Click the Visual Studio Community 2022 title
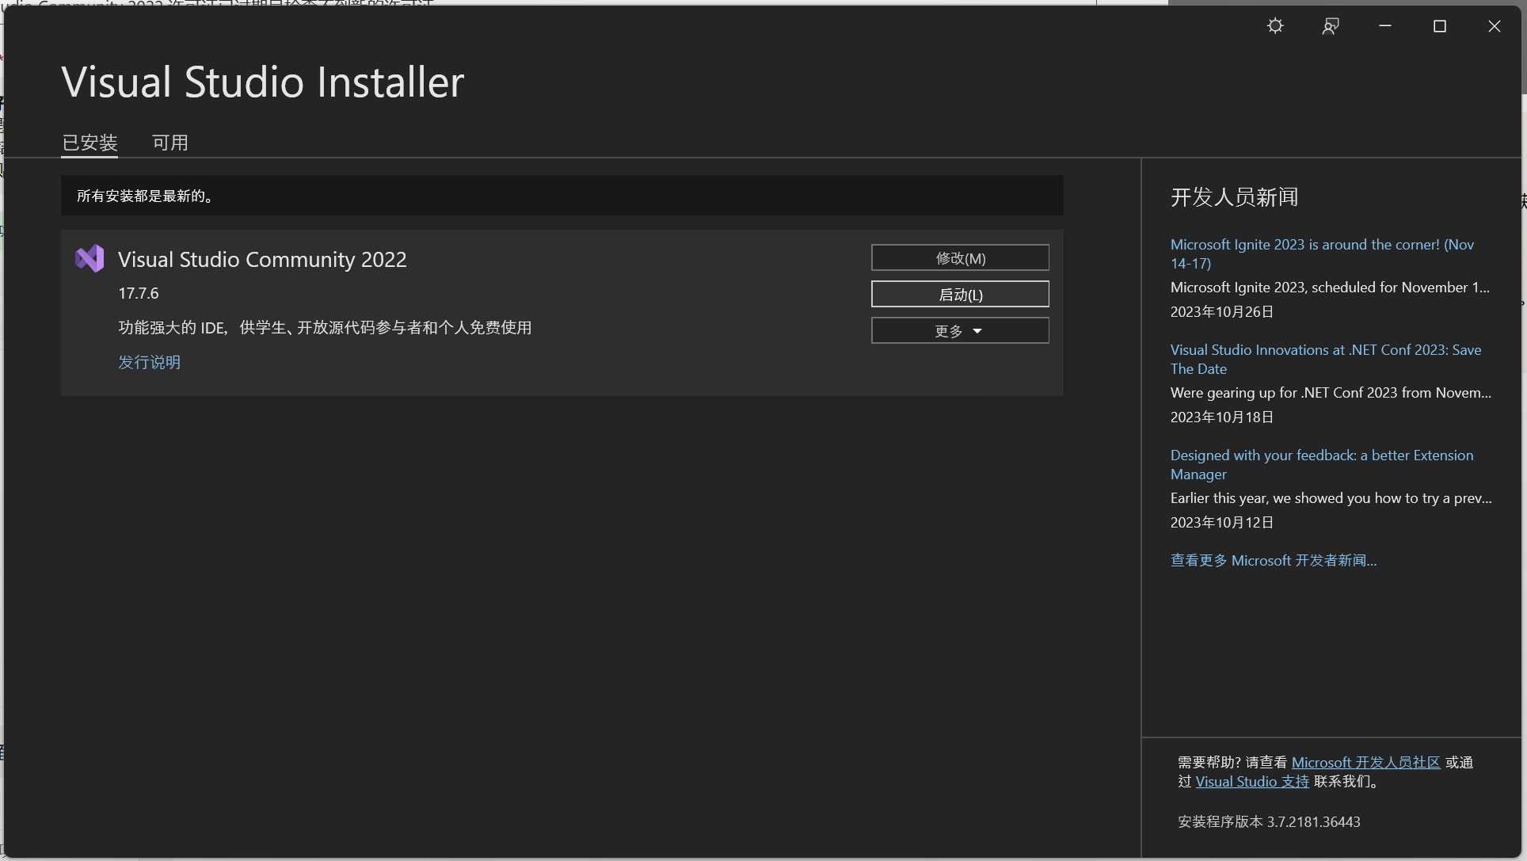Image resolution: width=1527 pixels, height=861 pixels. click(x=262, y=259)
